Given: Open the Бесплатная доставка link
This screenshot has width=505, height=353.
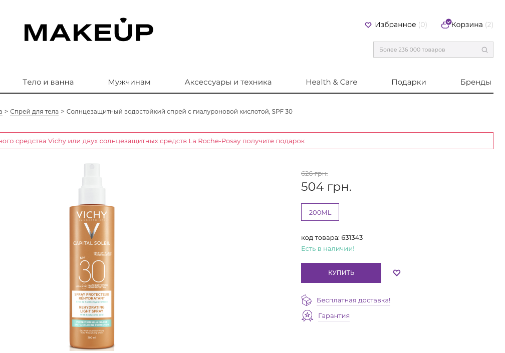Looking at the screenshot, I should (x=353, y=300).
